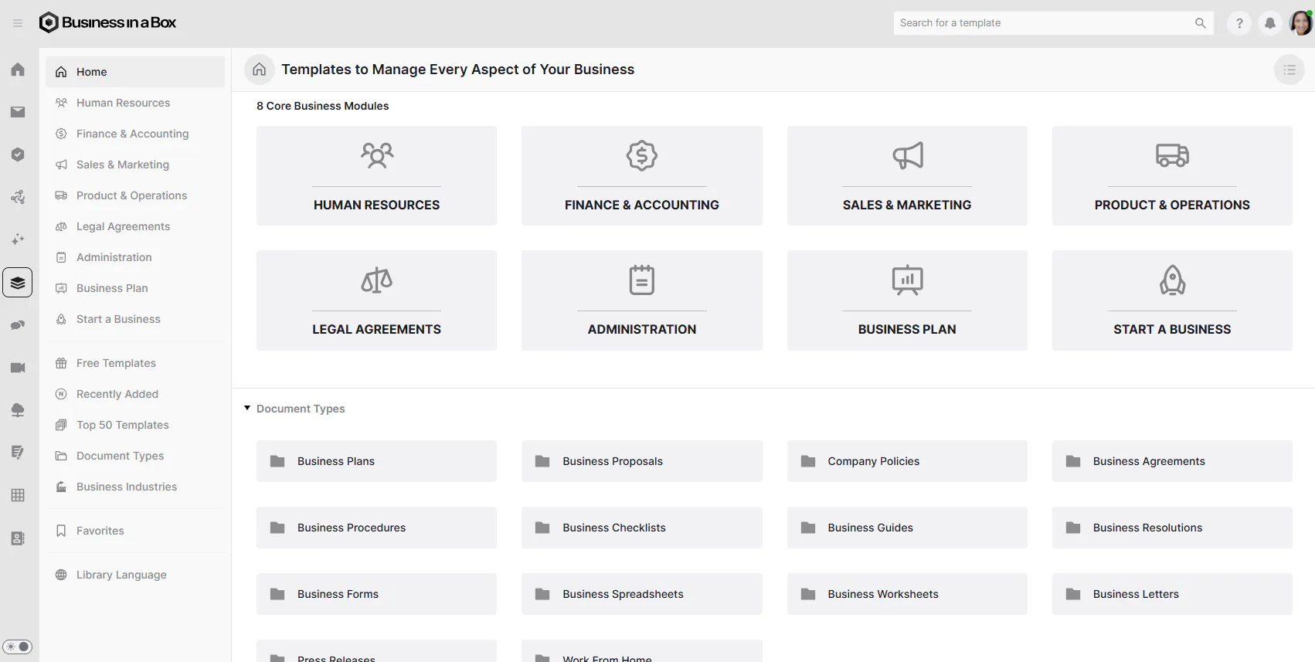Open Human Resources in the sidebar menu

(x=135, y=103)
